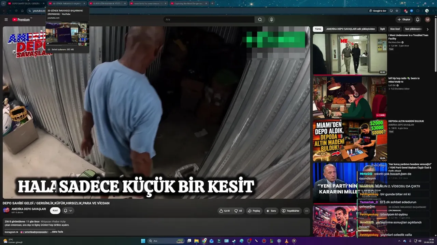Open 'DEPODA ALTIN MADENİ BULDUK' video title
The image size is (437, 245).
(x=407, y=121)
